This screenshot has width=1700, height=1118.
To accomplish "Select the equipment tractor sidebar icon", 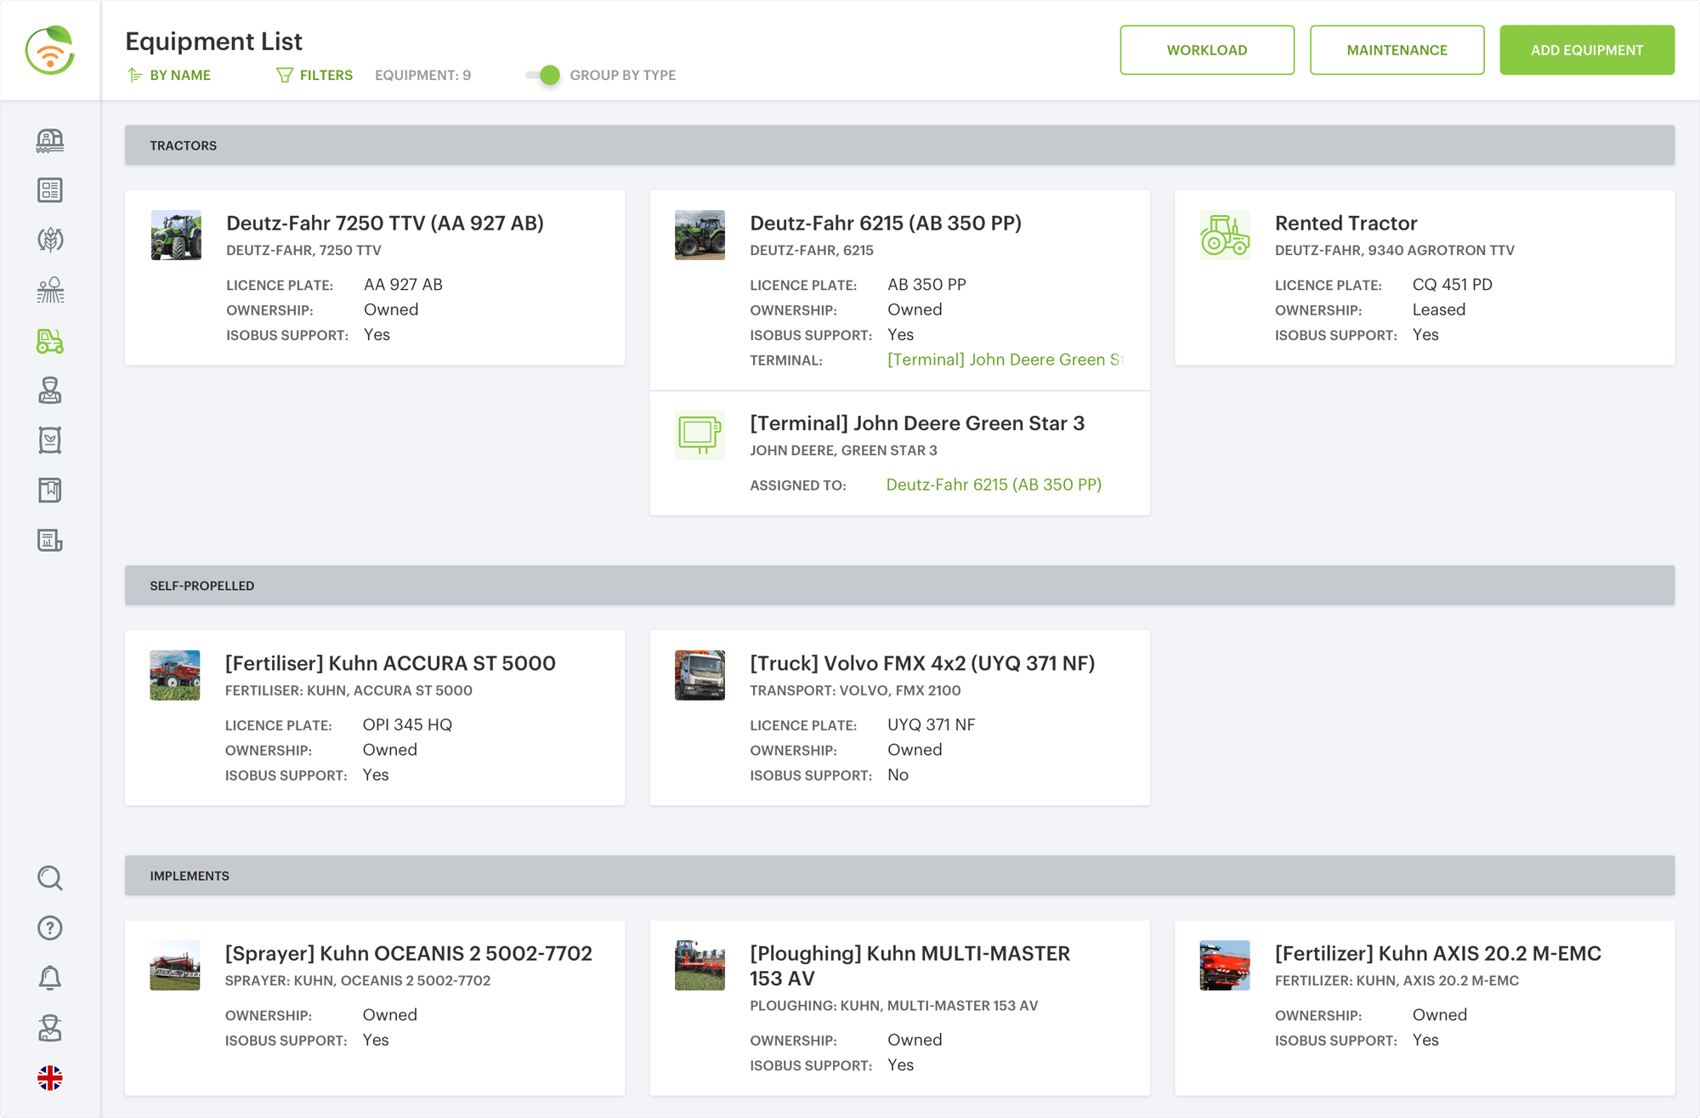I will (x=50, y=341).
